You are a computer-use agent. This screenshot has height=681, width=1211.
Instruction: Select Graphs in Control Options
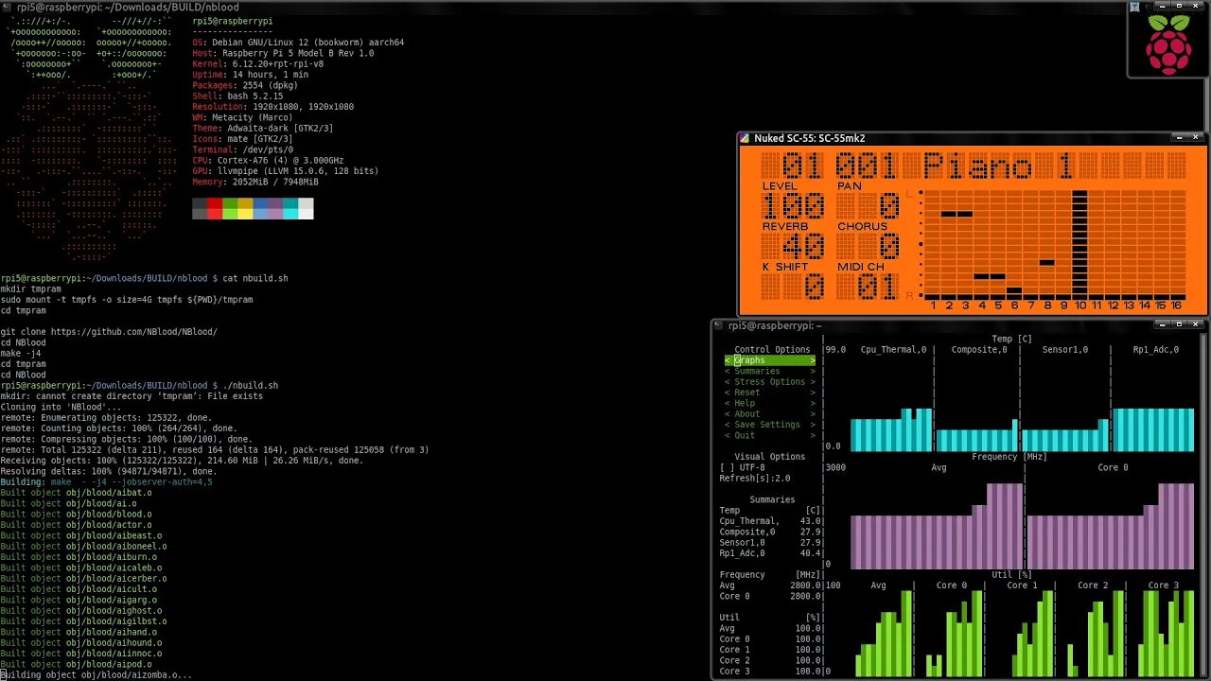tap(770, 360)
